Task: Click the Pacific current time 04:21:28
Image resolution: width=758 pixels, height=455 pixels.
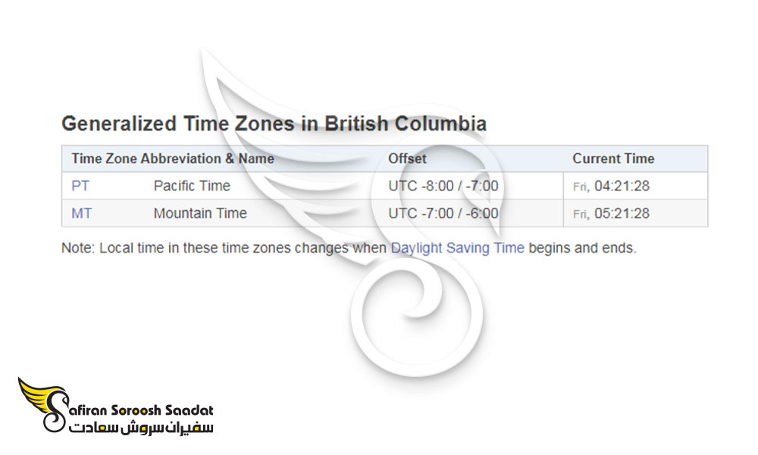Action: click(622, 186)
